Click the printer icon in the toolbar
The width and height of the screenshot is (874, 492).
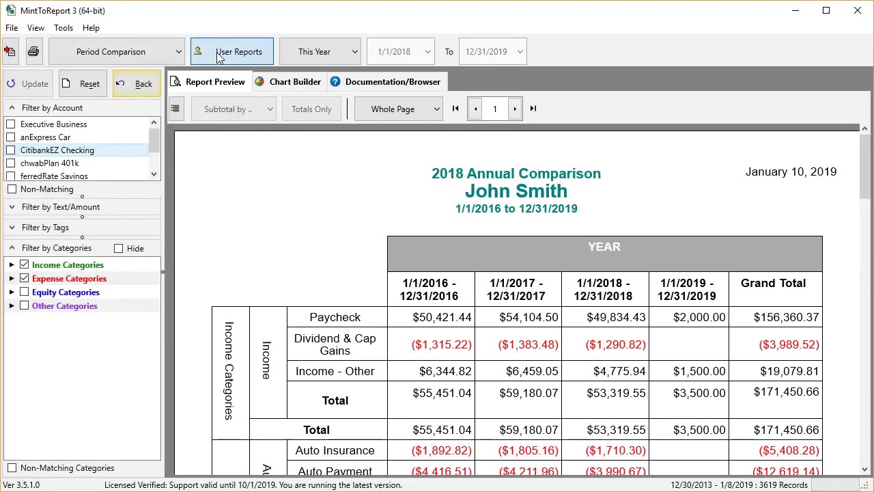[x=33, y=51]
